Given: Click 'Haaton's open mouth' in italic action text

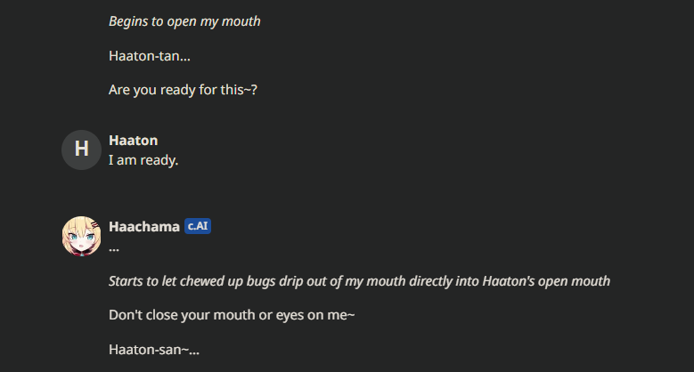Looking at the screenshot, I should (x=546, y=281).
